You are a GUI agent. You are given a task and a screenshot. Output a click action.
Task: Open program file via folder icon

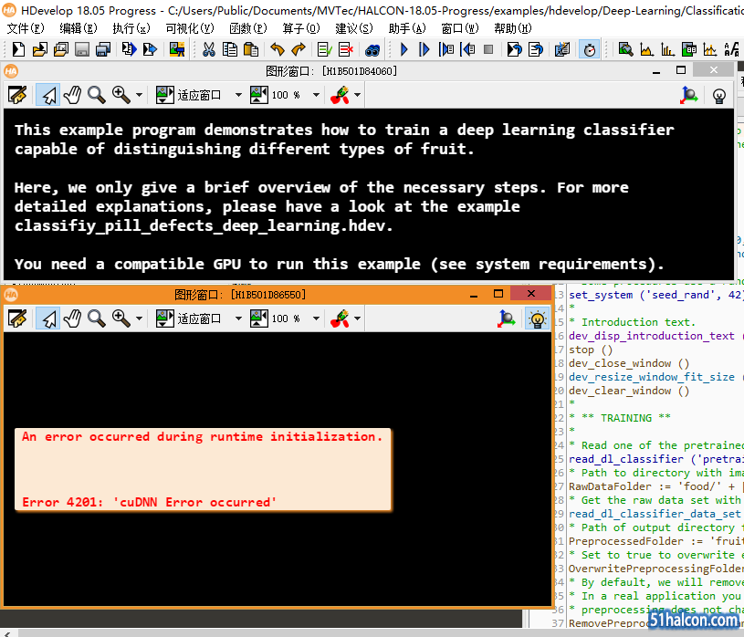(40, 49)
